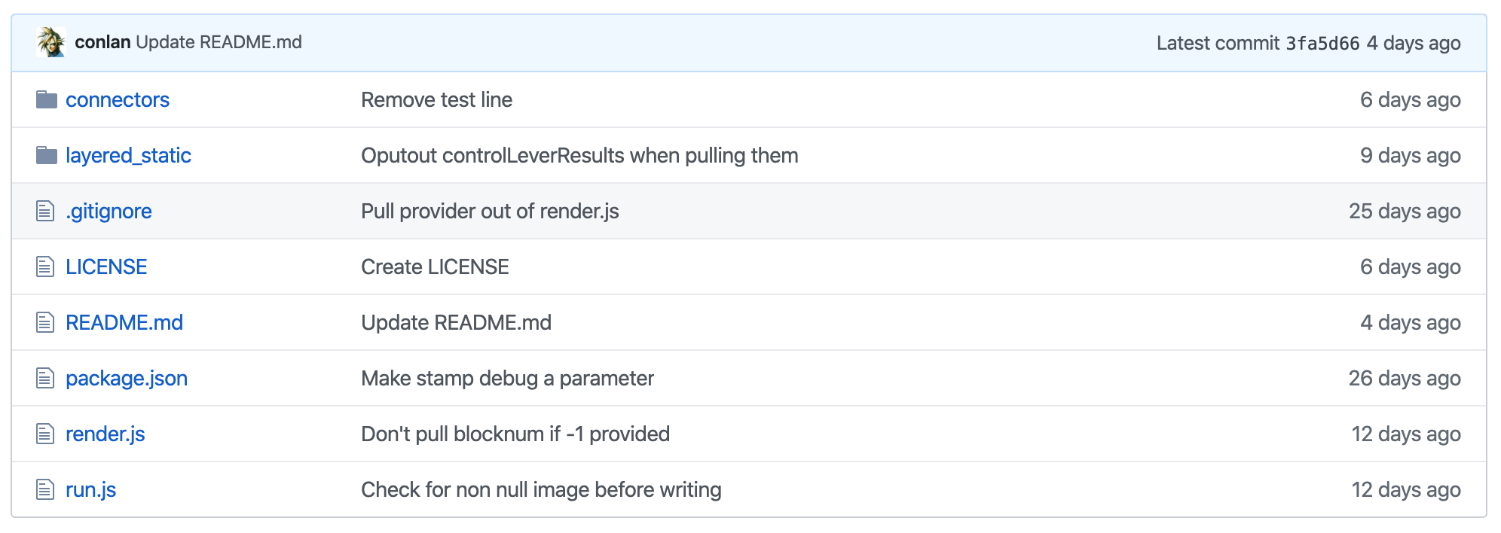Open the connectors folder link
Image resolution: width=1501 pixels, height=533 pixels.
coord(118,99)
